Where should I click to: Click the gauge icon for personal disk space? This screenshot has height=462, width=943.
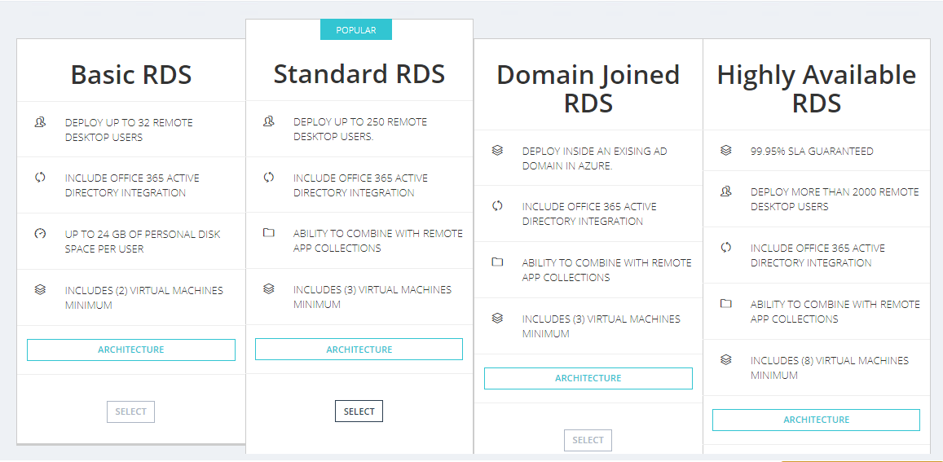(40, 234)
